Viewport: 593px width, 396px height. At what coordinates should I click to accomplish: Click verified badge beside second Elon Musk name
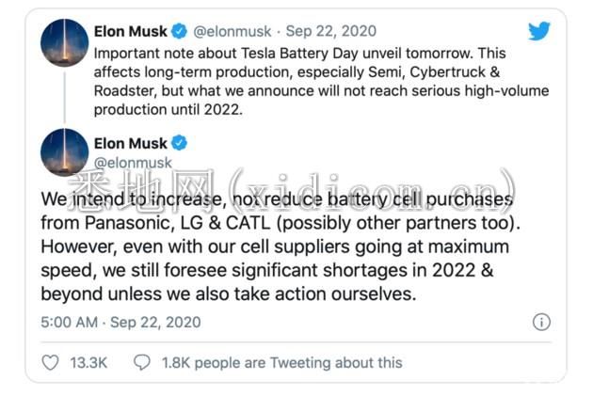click(179, 143)
